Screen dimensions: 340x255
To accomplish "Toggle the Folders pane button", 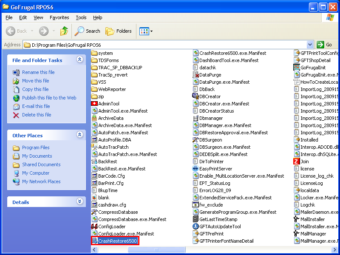I will tap(119, 31).
